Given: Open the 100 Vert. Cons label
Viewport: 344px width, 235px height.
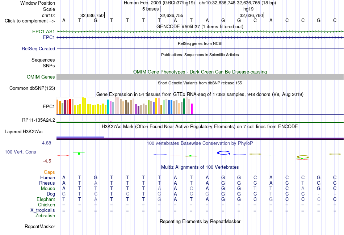Looking at the screenshot, I should pyautogui.click(x=20, y=152).
